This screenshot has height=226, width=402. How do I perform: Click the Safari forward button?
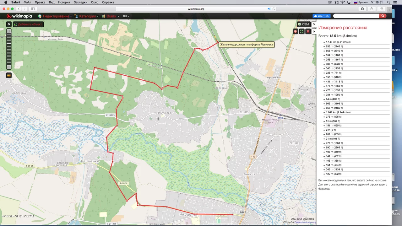(x=25, y=9)
